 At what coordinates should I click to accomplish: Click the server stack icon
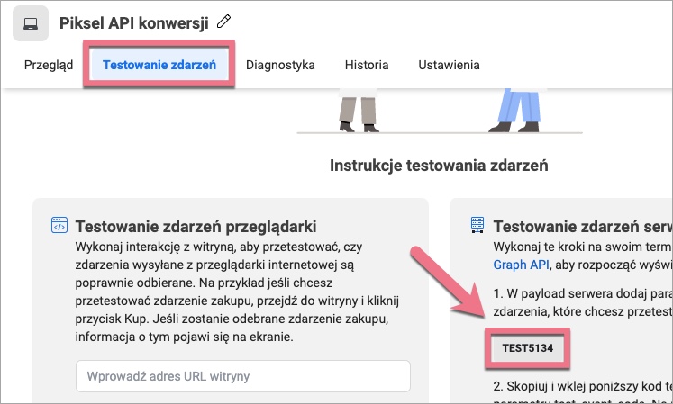coord(477,225)
